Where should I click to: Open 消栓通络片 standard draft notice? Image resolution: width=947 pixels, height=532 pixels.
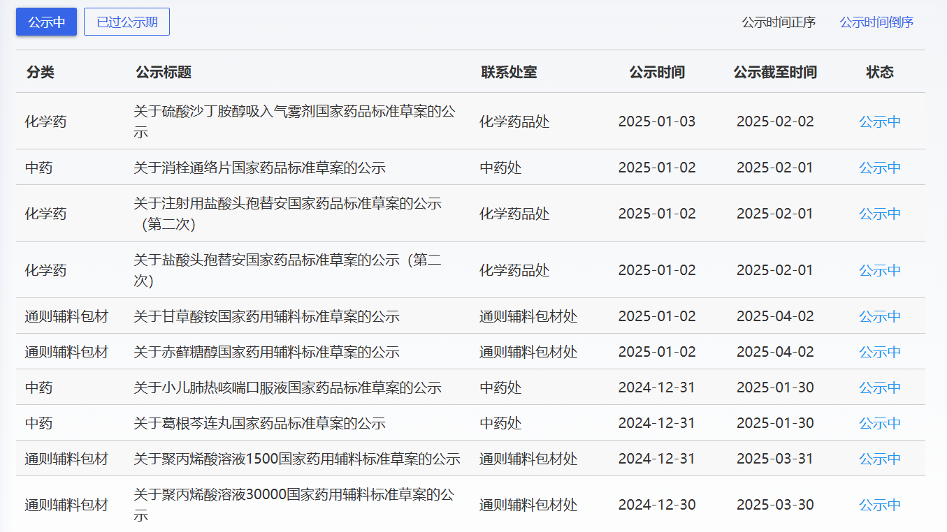259,168
